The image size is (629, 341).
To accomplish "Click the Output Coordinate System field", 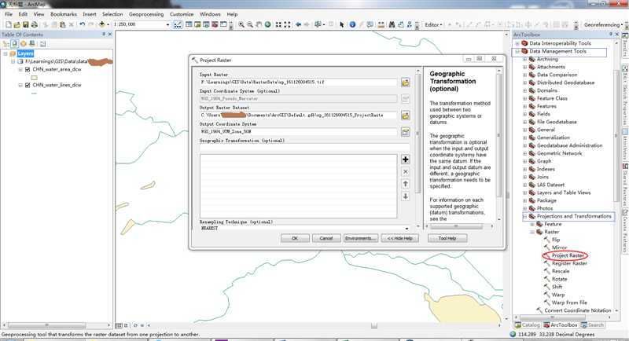I will pyautogui.click(x=299, y=132).
